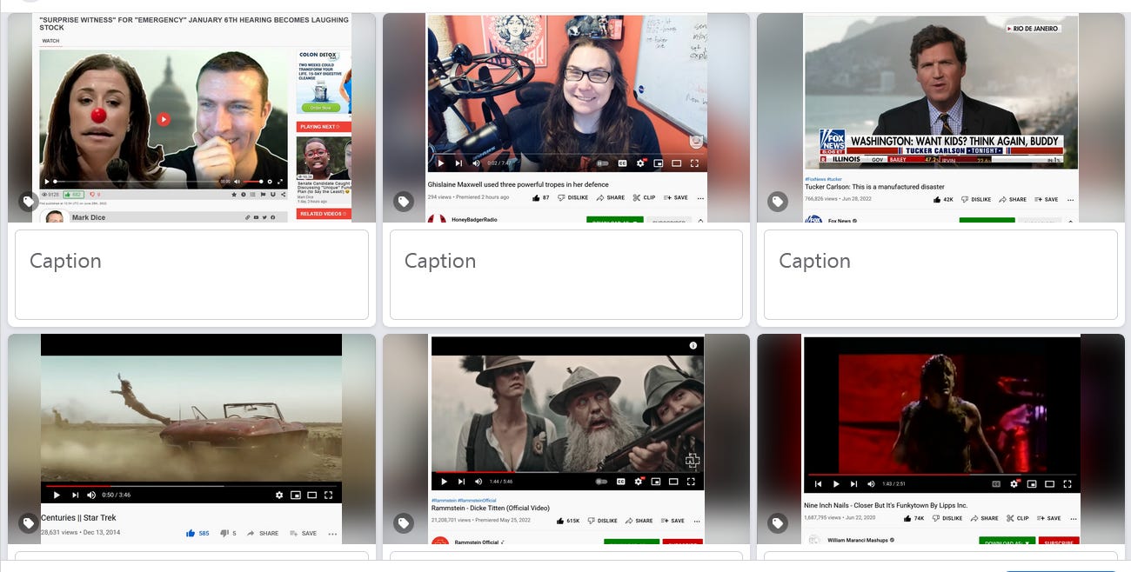The image size is (1131, 572).
Task: Click the tag icon on the Tucker Carlson image
Action: [x=778, y=202]
